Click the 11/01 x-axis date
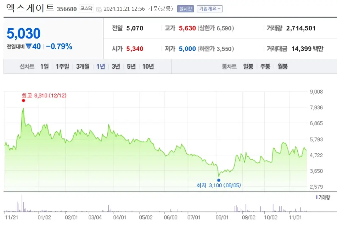 pyautogui.click(x=295, y=217)
